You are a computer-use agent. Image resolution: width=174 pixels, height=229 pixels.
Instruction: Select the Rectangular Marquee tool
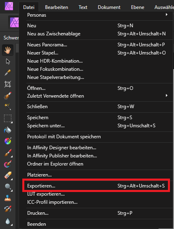point(8,118)
